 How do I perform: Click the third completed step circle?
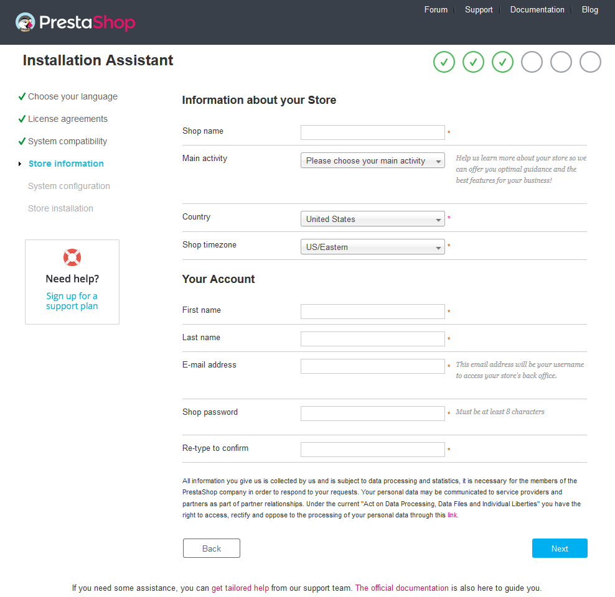pos(502,62)
